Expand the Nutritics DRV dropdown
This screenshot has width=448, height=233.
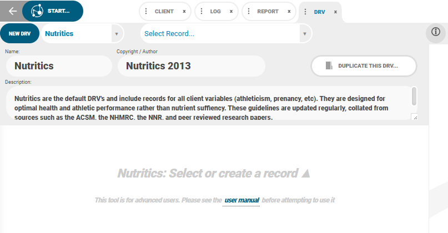(117, 33)
